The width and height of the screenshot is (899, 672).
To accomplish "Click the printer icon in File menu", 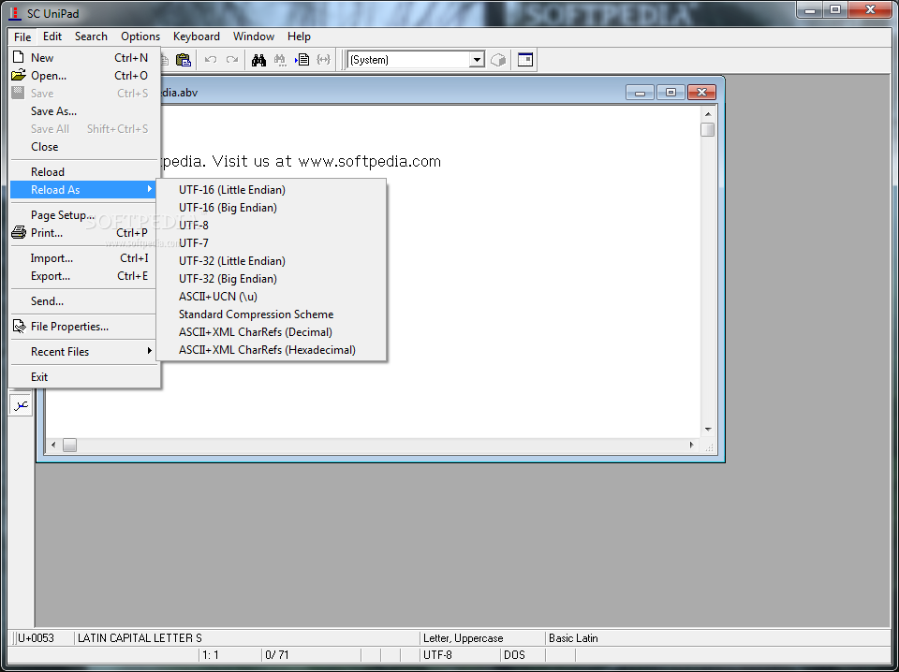I will point(19,233).
